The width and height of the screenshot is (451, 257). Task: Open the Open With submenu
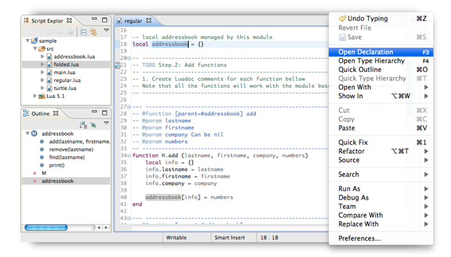381,87
